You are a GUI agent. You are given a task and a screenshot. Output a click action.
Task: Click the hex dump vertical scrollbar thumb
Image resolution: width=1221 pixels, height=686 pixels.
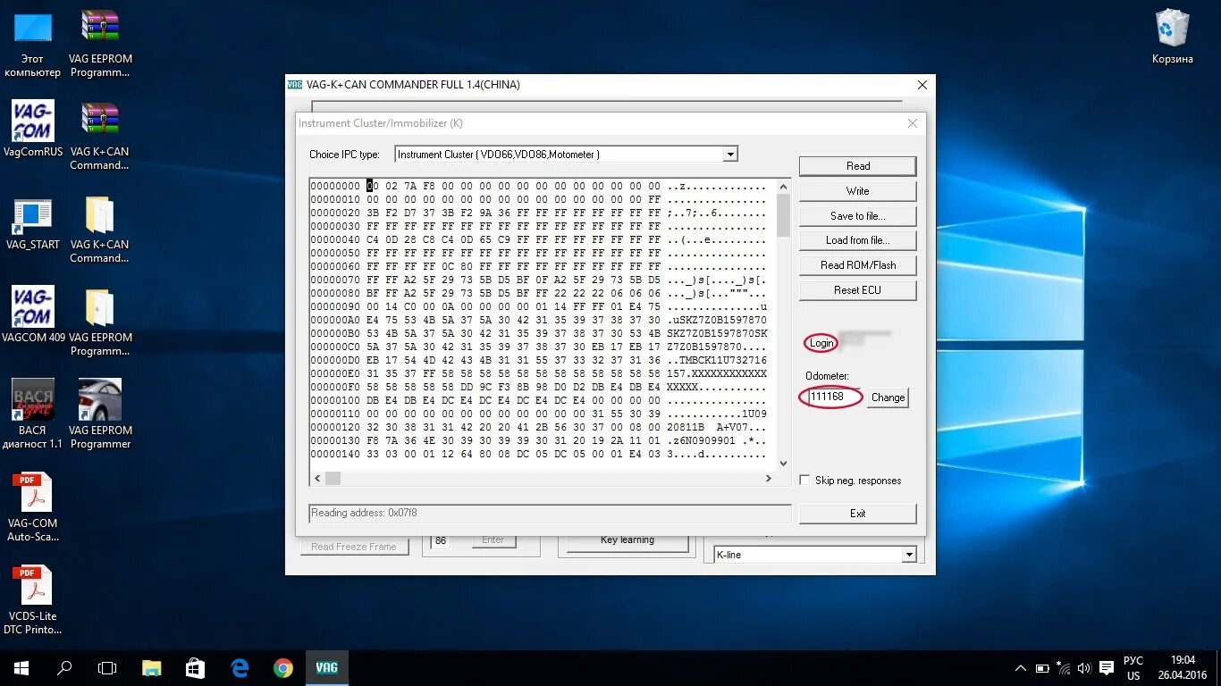(x=784, y=215)
